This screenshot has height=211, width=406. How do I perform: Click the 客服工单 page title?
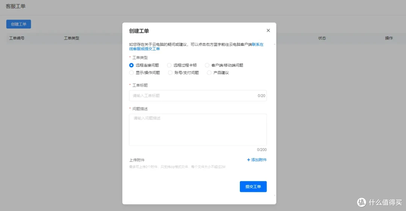(x=15, y=6)
